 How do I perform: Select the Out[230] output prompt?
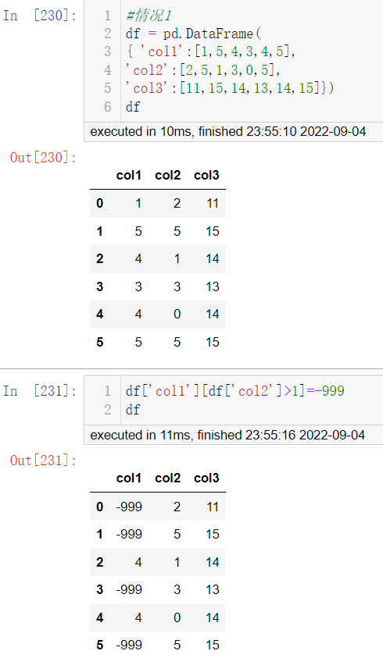coord(43,158)
